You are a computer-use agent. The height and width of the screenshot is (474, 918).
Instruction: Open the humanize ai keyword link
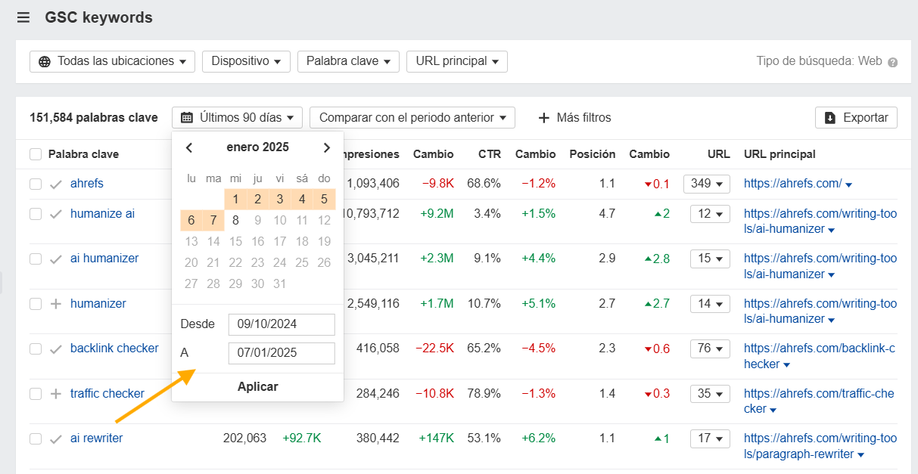[x=102, y=214]
